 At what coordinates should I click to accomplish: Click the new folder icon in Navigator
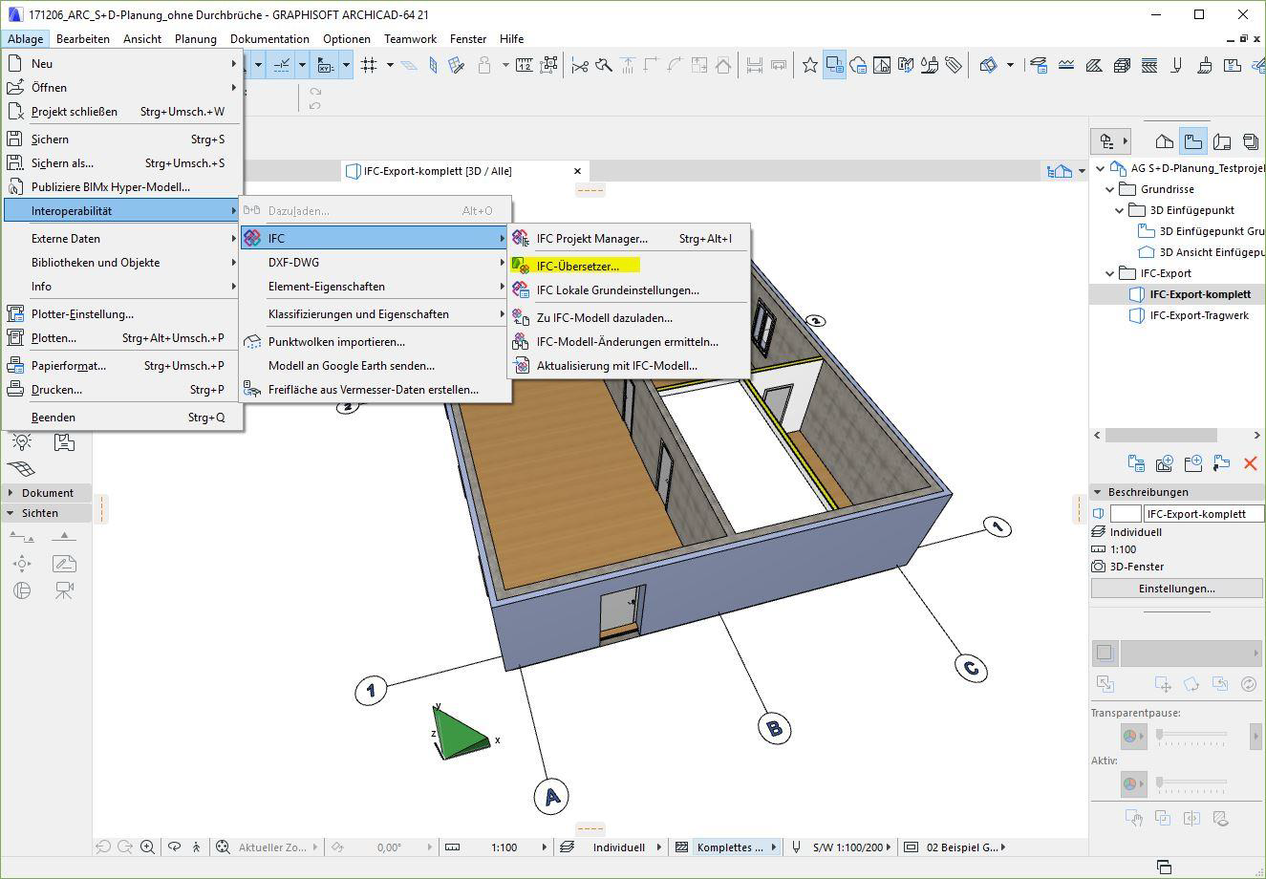click(x=1192, y=463)
